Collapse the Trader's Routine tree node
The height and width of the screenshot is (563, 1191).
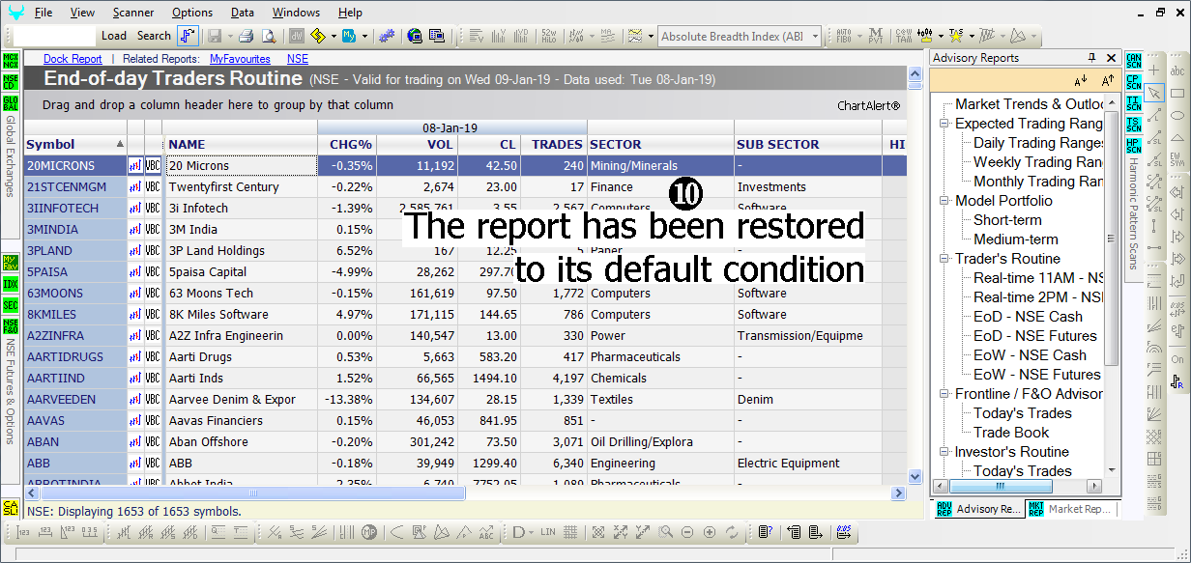pyautogui.click(x=944, y=259)
